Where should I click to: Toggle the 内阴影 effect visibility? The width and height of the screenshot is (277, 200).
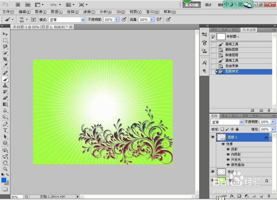click(x=228, y=154)
